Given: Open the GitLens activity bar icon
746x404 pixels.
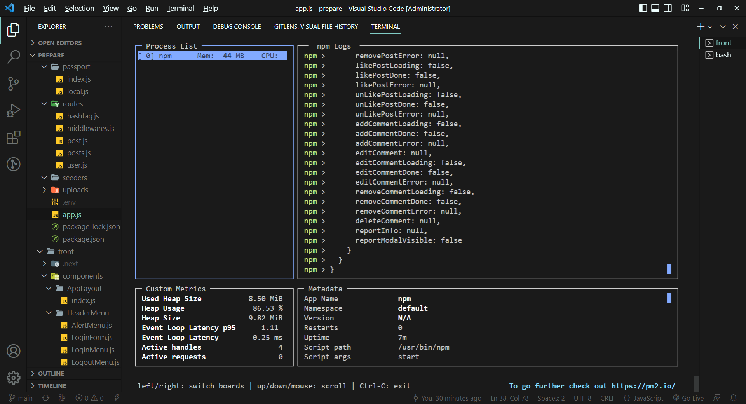Looking at the screenshot, I should tap(13, 164).
